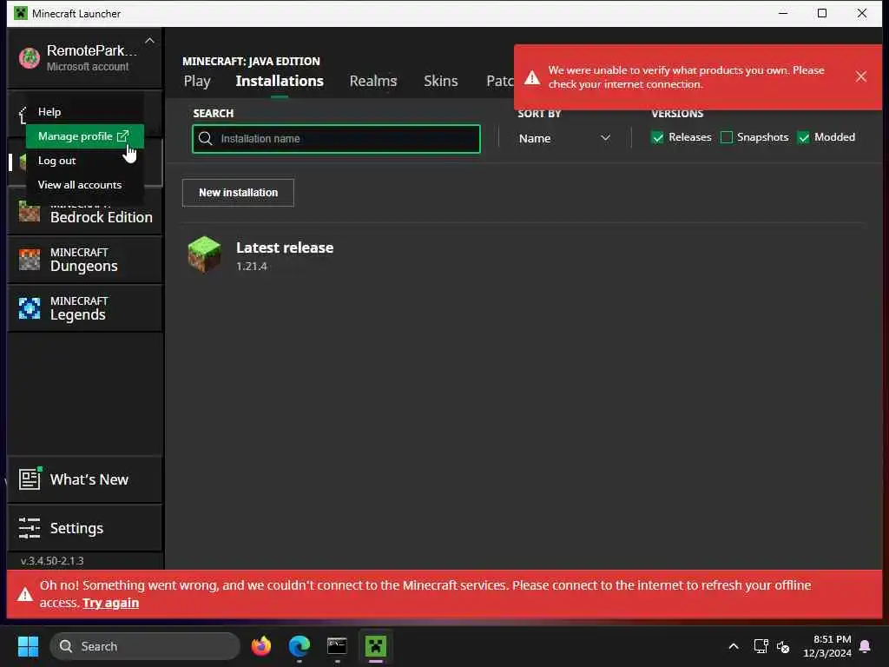Click Minecraft Launcher creeper taskbar icon
Screen dimensions: 889x667
click(x=375, y=646)
